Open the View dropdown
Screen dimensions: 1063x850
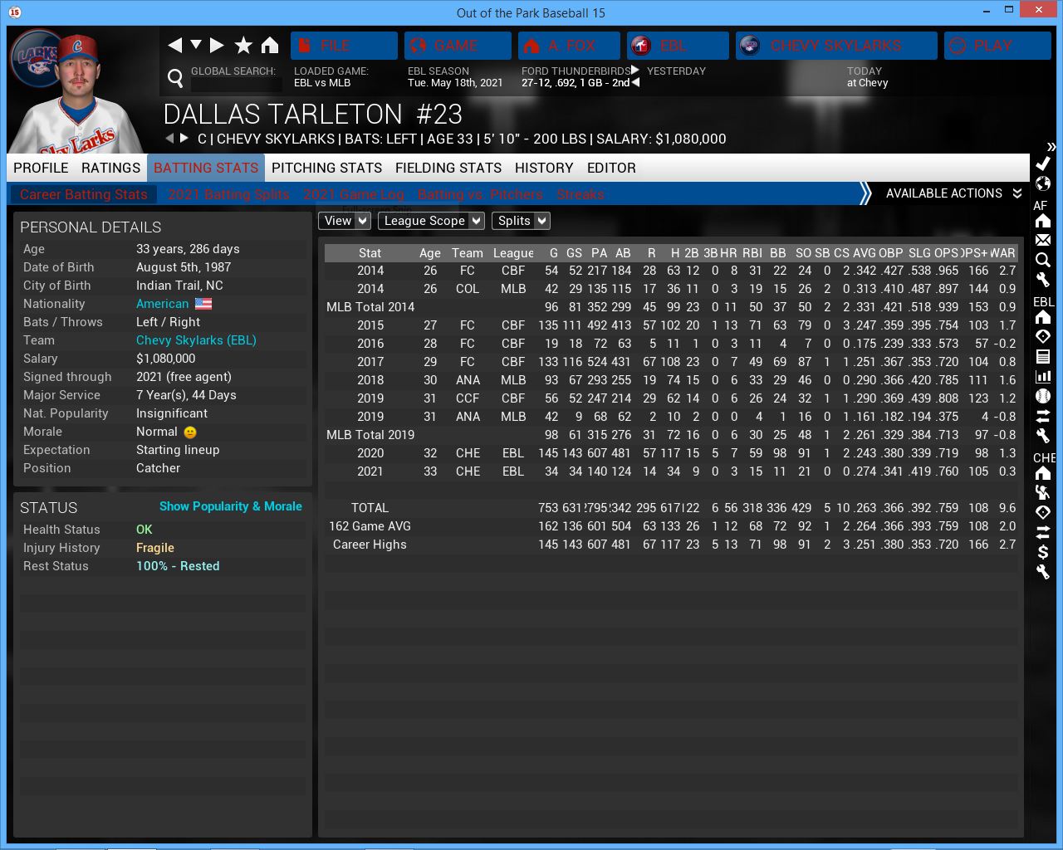[344, 221]
